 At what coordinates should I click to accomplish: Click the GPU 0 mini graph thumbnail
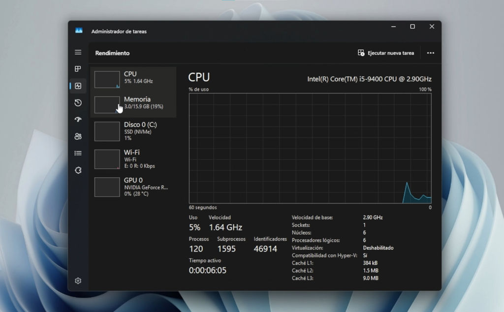[x=107, y=187]
